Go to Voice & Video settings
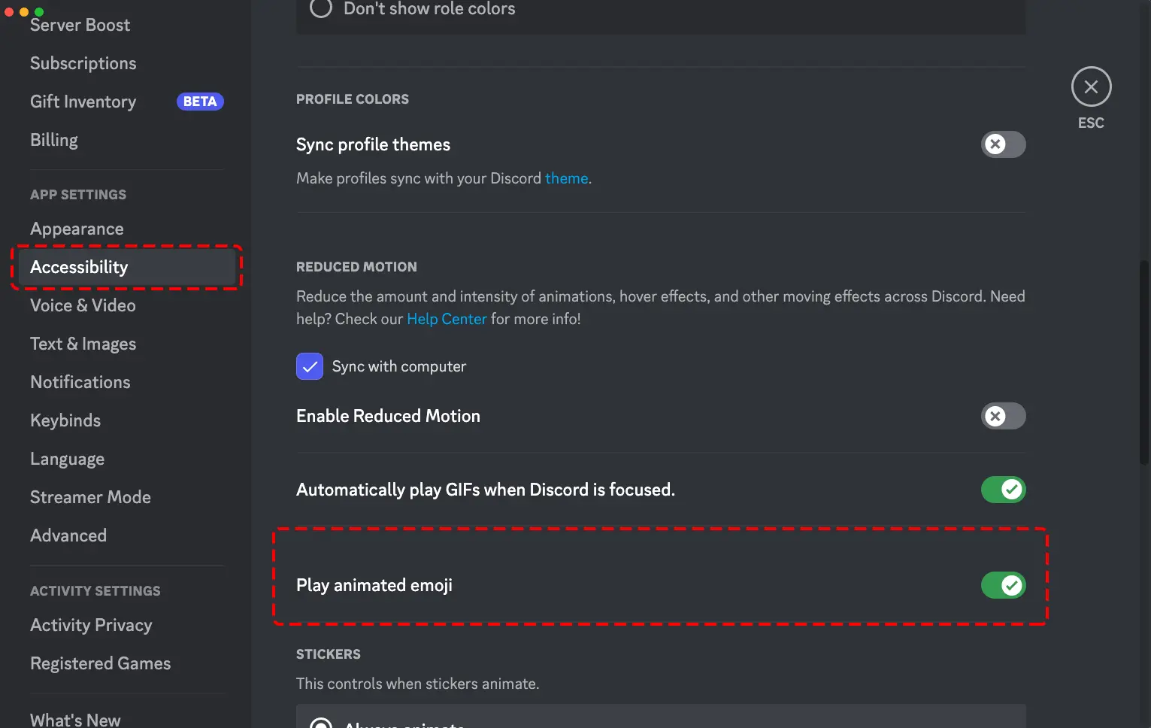 [x=83, y=305]
